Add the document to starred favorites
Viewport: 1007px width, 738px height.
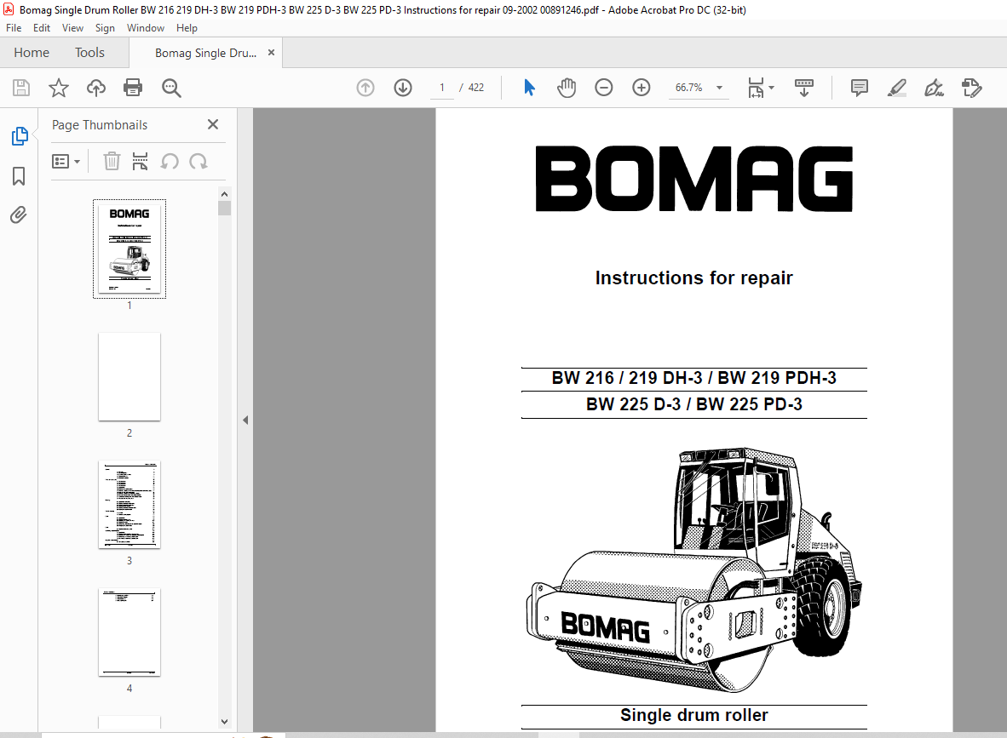click(x=59, y=88)
